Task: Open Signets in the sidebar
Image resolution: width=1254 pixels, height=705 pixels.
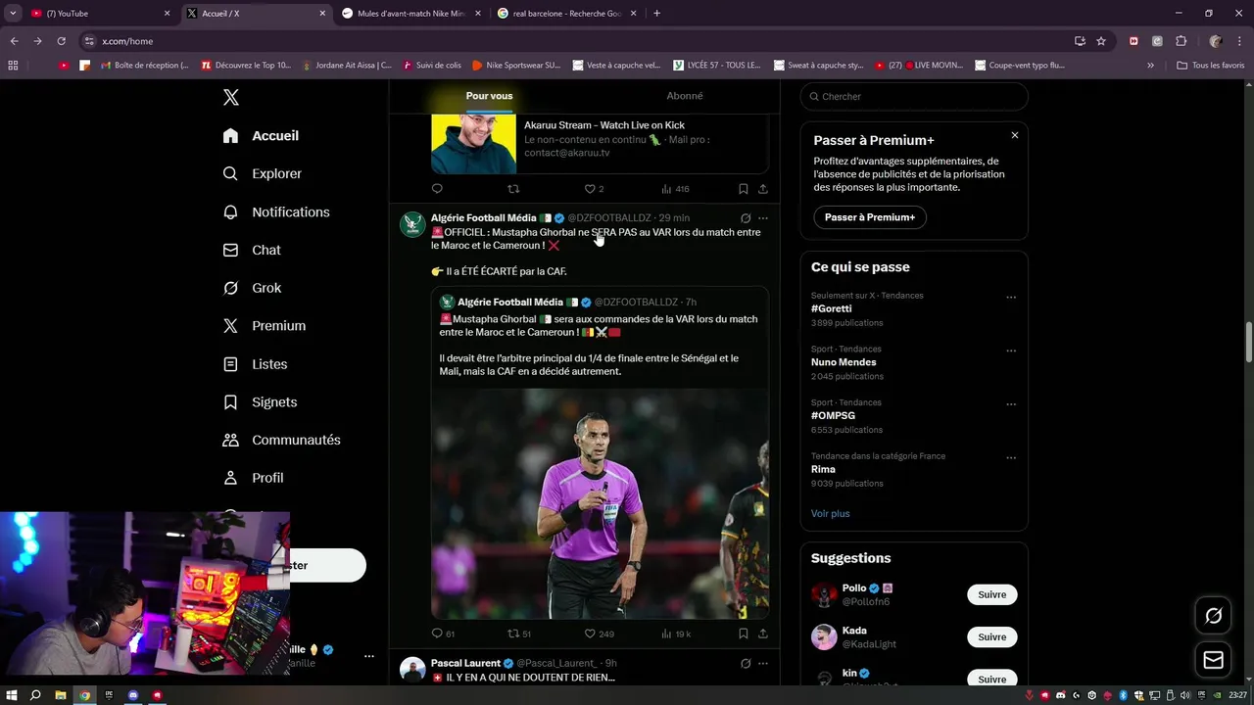Action: 260,402
